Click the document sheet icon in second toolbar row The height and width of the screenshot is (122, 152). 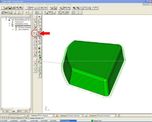click(x=73, y=12)
